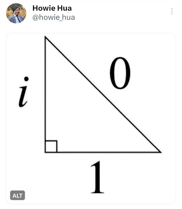The width and height of the screenshot is (182, 209).
Task: Click the right-angle square marker
Action: pos(51,146)
